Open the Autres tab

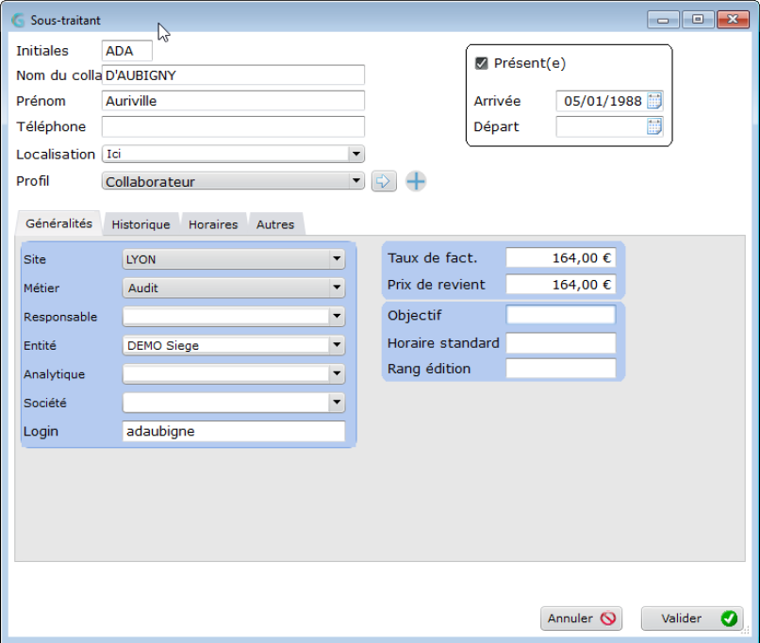(x=275, y=224)
